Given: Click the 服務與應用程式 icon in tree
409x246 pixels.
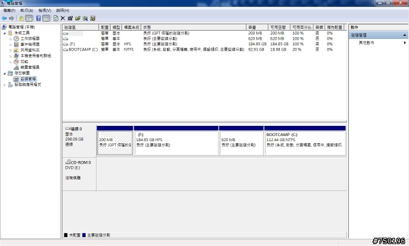Looking at the screenshot, I should point(10,84).
